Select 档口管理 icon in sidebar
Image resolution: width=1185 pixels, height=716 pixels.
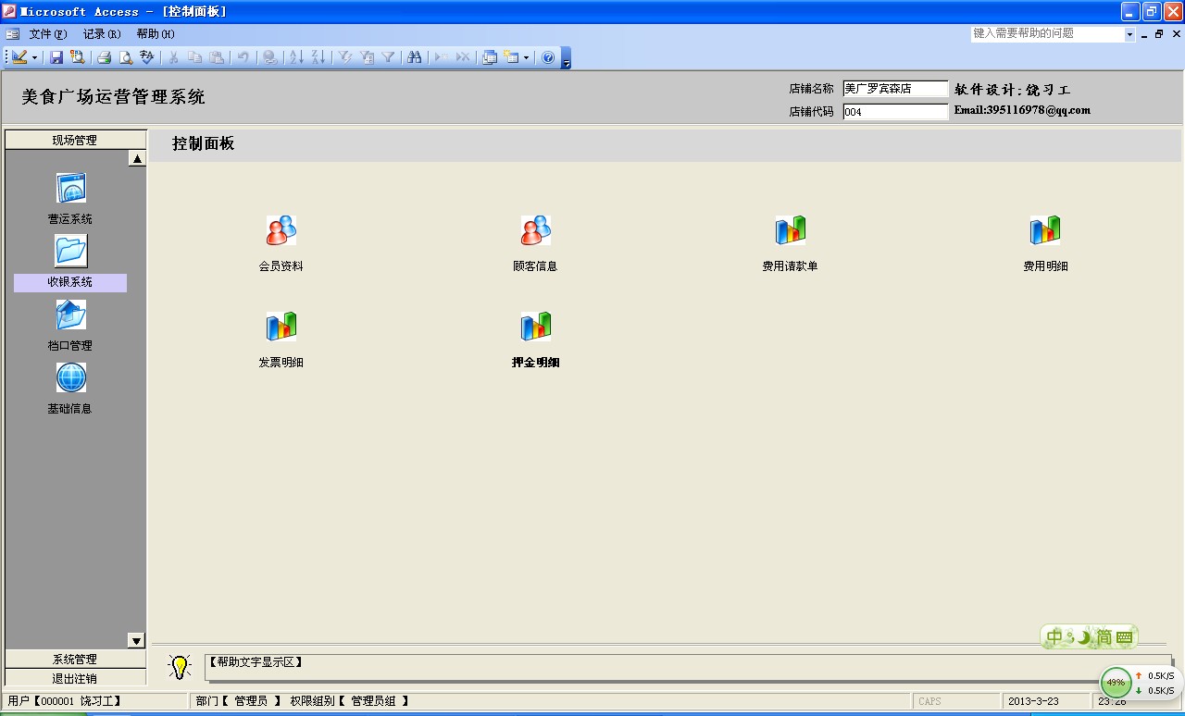[71, 315]
